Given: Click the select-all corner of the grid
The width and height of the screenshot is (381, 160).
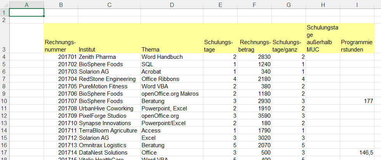Looking at the screenshot, I should 4,5.
